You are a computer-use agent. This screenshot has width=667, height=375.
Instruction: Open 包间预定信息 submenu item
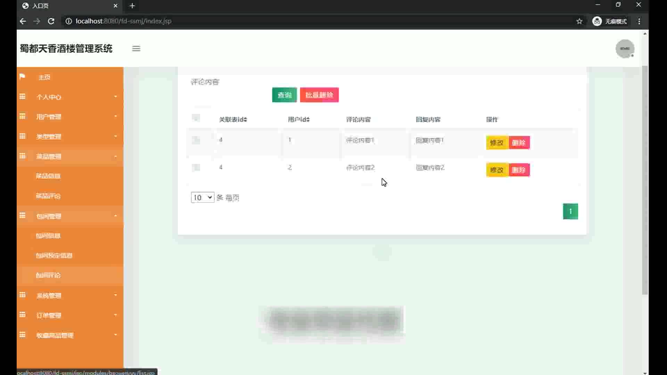click(x=54, y=256)
